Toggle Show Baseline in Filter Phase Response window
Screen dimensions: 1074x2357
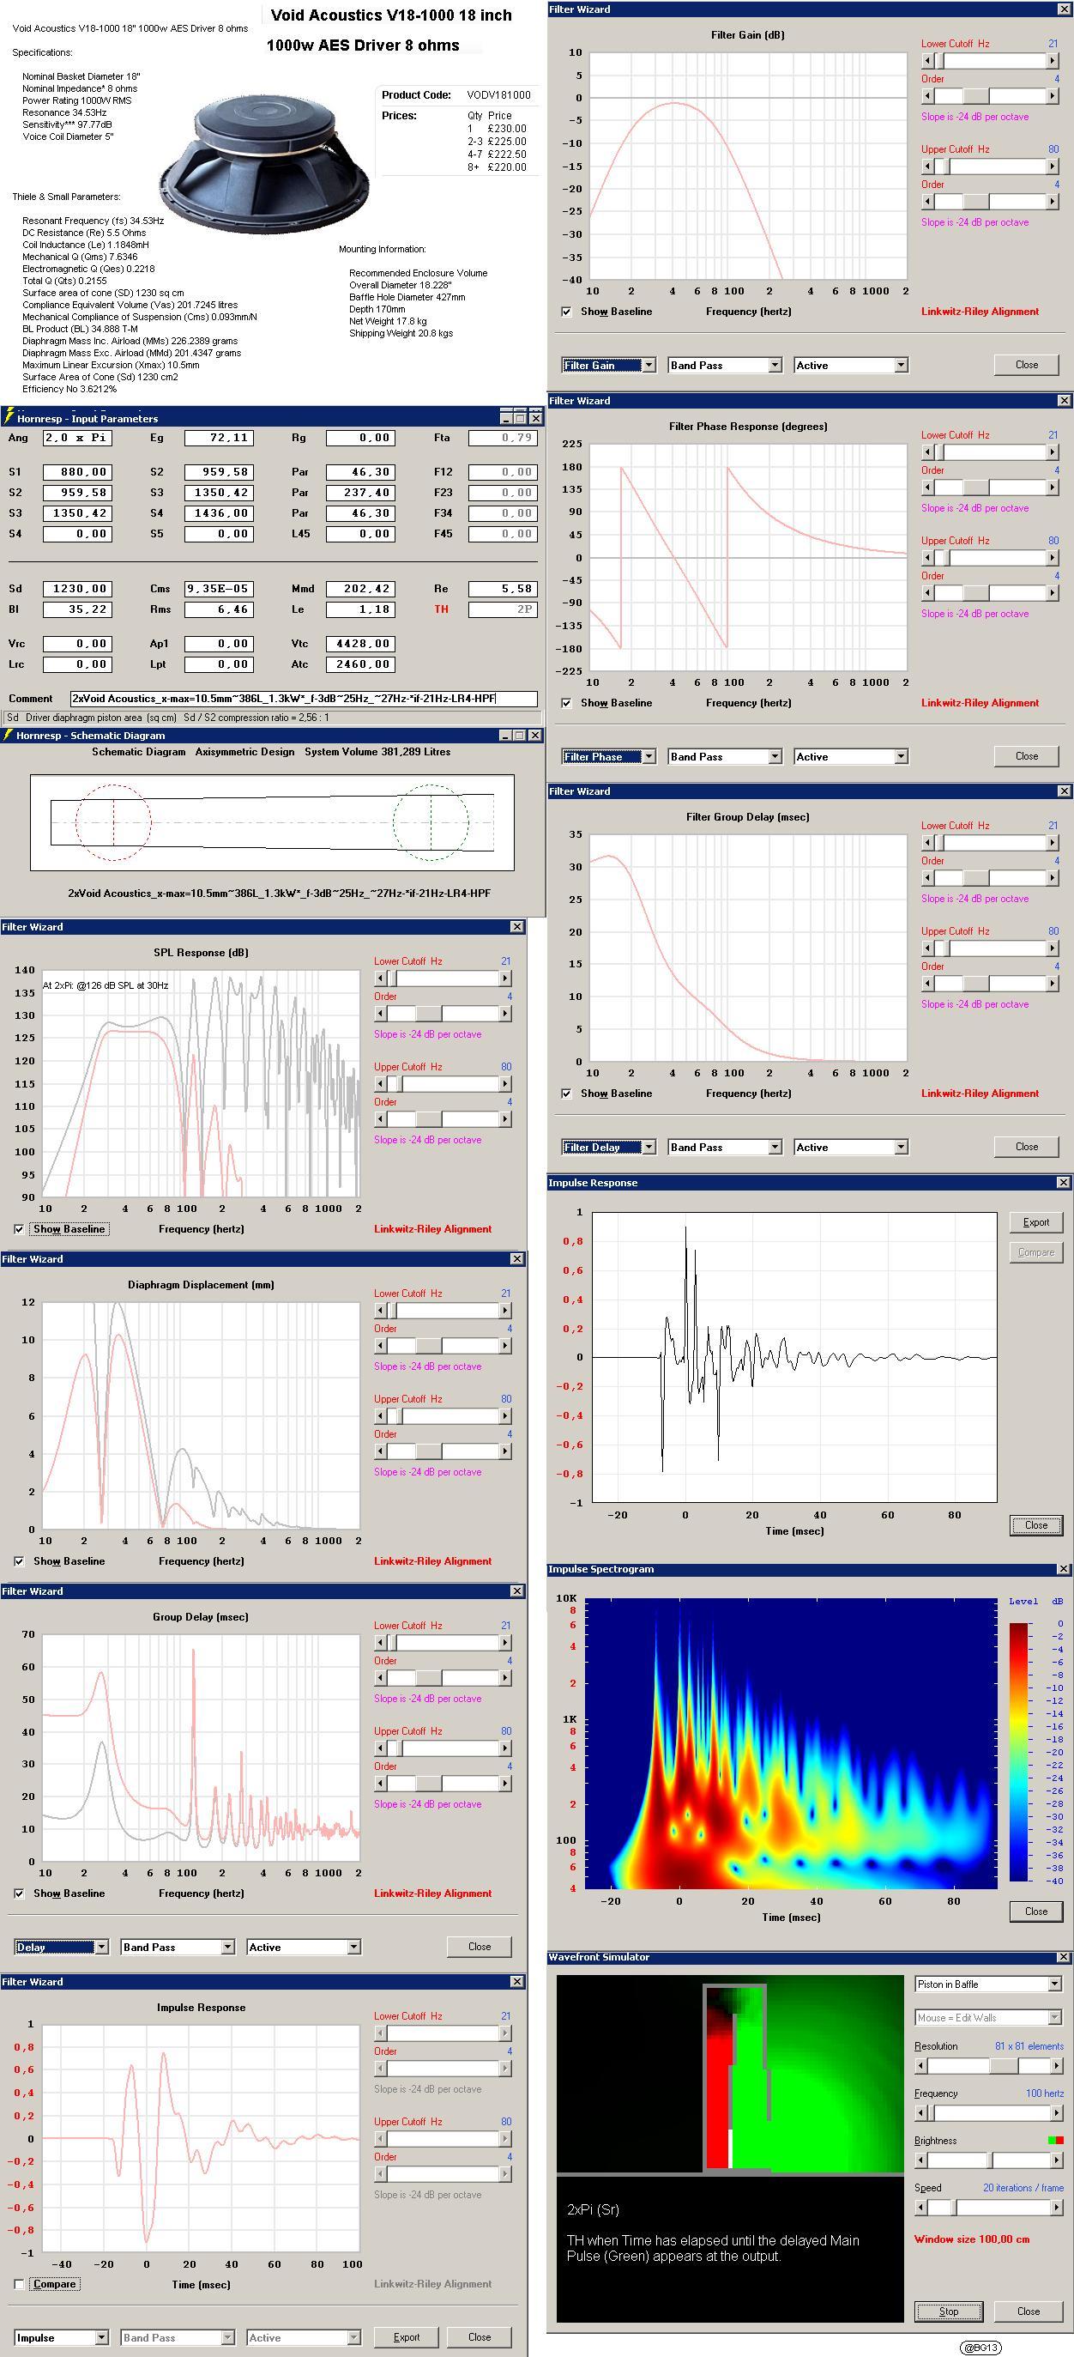point(566,704)
